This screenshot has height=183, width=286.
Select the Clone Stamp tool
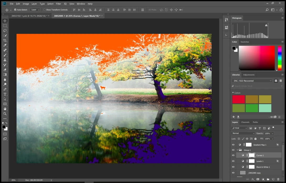click(5, 60)
